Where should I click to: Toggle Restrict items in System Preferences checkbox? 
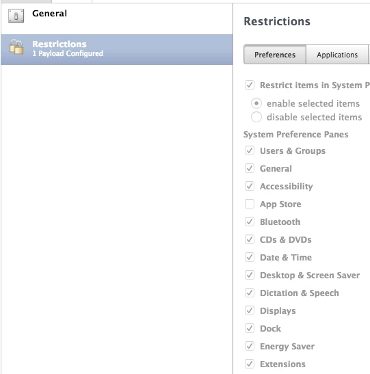[250, 85]
